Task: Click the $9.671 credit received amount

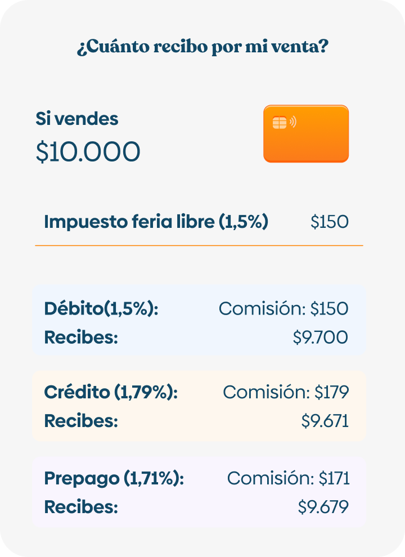Action: [x=325, y=421]
